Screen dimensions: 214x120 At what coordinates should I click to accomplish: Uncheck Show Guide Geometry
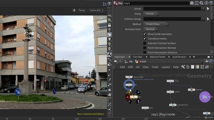pos(145,34)
